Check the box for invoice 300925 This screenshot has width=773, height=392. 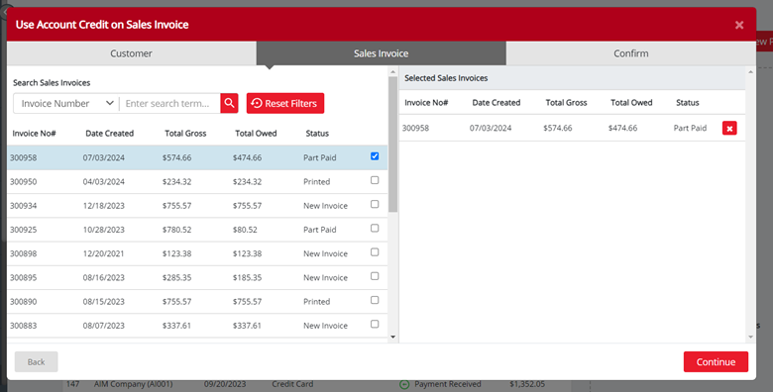tap(375, 228)
